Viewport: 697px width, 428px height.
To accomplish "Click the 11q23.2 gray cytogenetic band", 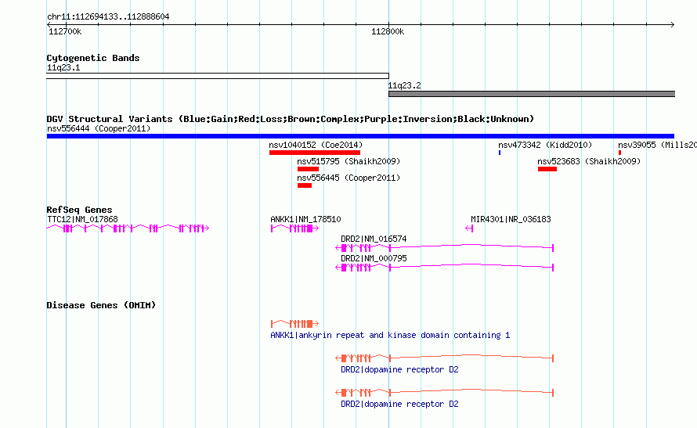I will coord(532,94).
